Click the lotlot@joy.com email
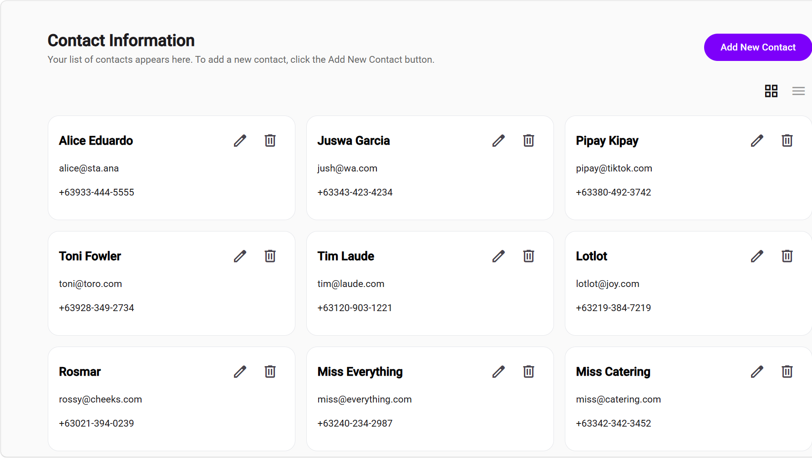812x458 pixels. [608, 284]
